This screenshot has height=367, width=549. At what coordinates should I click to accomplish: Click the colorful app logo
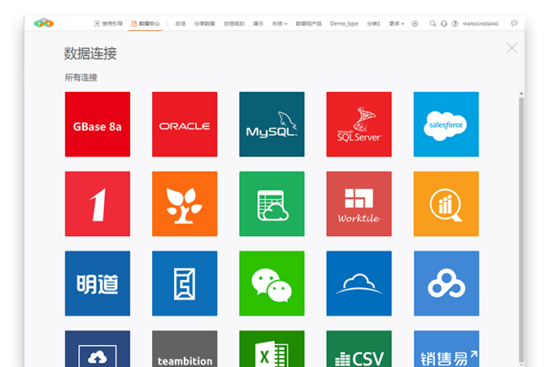pyautogui.click(x=44, y=23)
